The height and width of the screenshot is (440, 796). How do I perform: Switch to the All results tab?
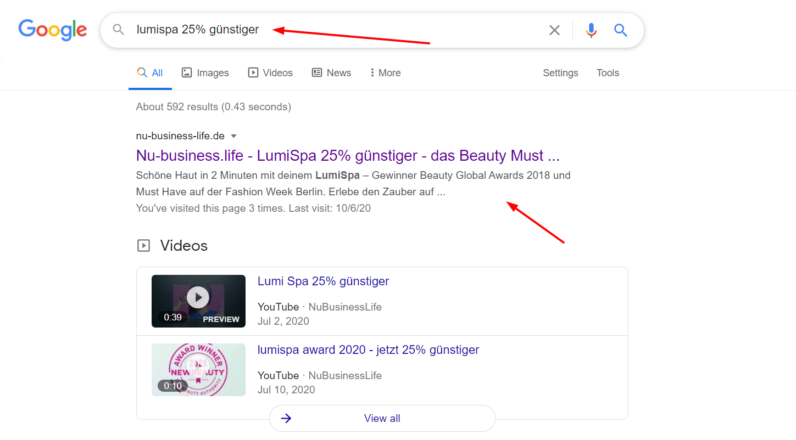150,72
